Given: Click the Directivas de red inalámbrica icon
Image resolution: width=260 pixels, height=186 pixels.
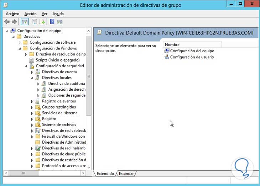Looking at the screenshot, I should click(38, 148).
